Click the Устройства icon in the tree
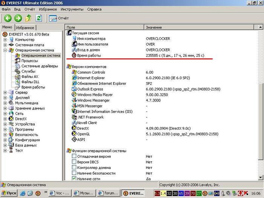Screen dimensions: 264x198 coord(11,124)
